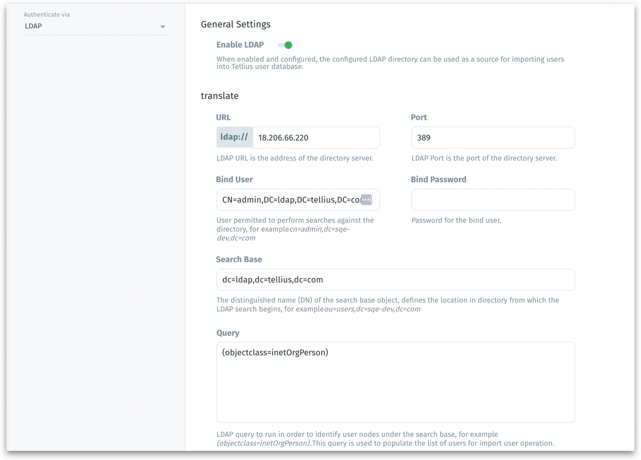The image size is (641, 460).
Task: Click the Search Base input field
Action: [395, 280]
